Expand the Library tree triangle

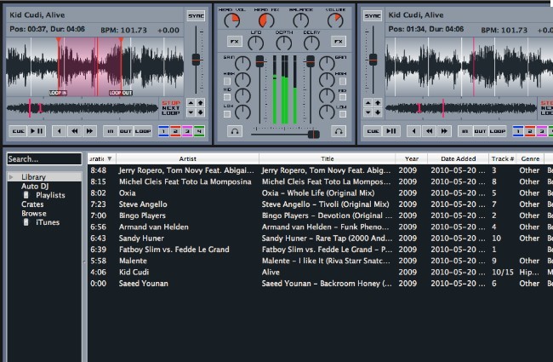11,176
